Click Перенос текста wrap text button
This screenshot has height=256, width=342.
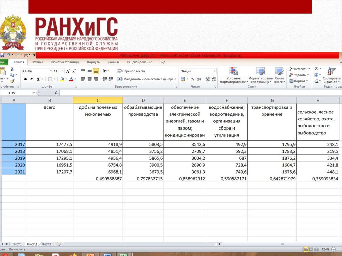tap(131, 71)
